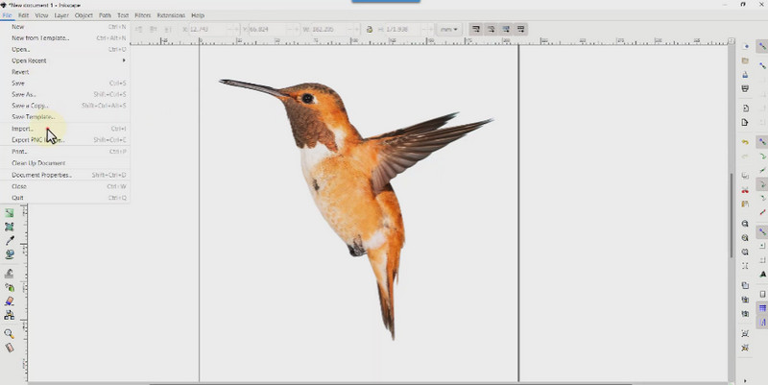768x385 pixels.
Task: Toggle the move patterns with objects button
Action: (x=521, y=30)
